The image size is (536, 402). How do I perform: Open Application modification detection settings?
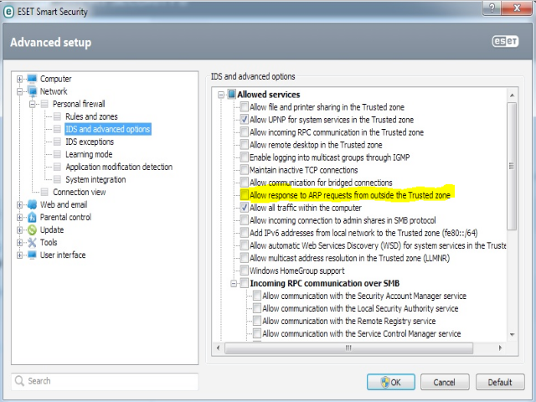119,167
